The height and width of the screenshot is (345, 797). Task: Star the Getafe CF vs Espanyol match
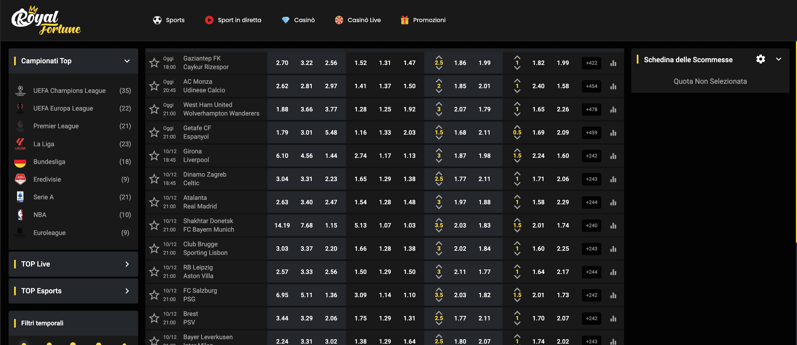(x=154, y=132)
